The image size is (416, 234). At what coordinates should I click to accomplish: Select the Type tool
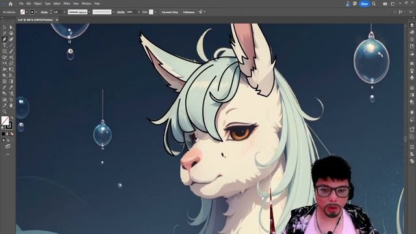5,45
